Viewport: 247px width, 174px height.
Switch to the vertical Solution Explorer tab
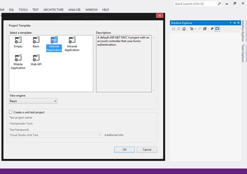click(243, 31)
